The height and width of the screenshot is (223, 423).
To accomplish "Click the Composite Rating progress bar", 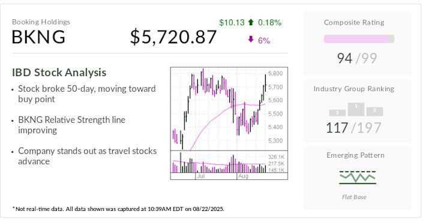I will 359,39.
